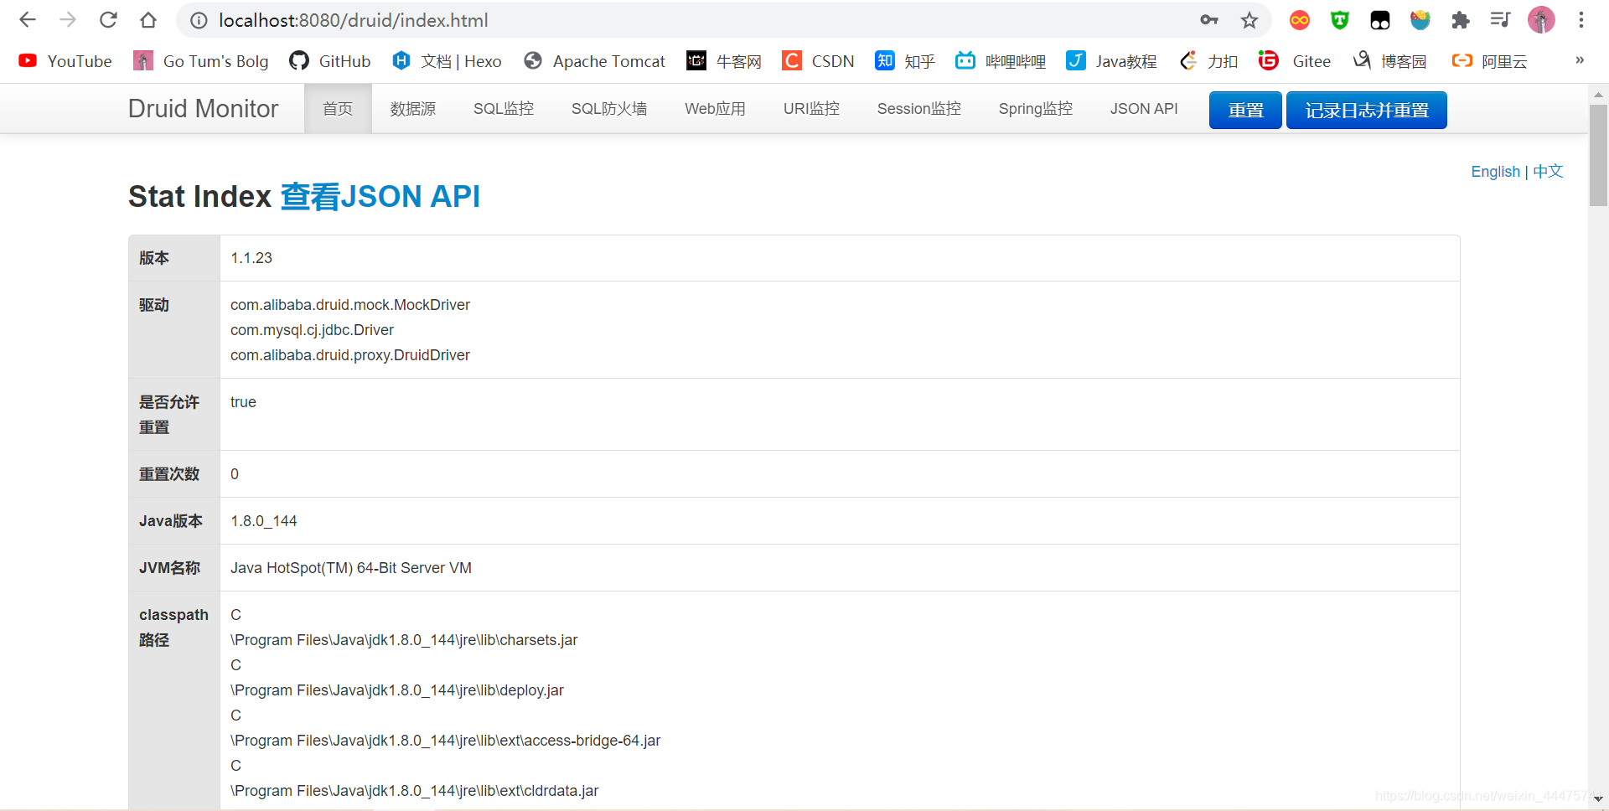This screenshot has width=1609, height=811.
Task: Open the 知乎 bookmark
Action: [905, 61]
